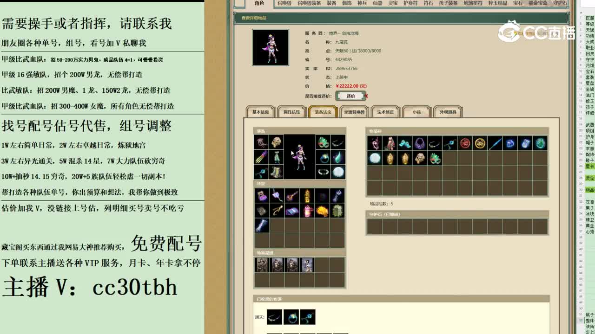
Task: Open the 召唤兽装备 tab
Action: pyautogui.click(x=309, y=3)
